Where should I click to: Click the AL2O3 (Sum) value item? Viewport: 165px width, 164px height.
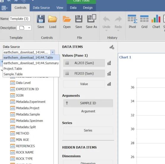coord(84,63)
